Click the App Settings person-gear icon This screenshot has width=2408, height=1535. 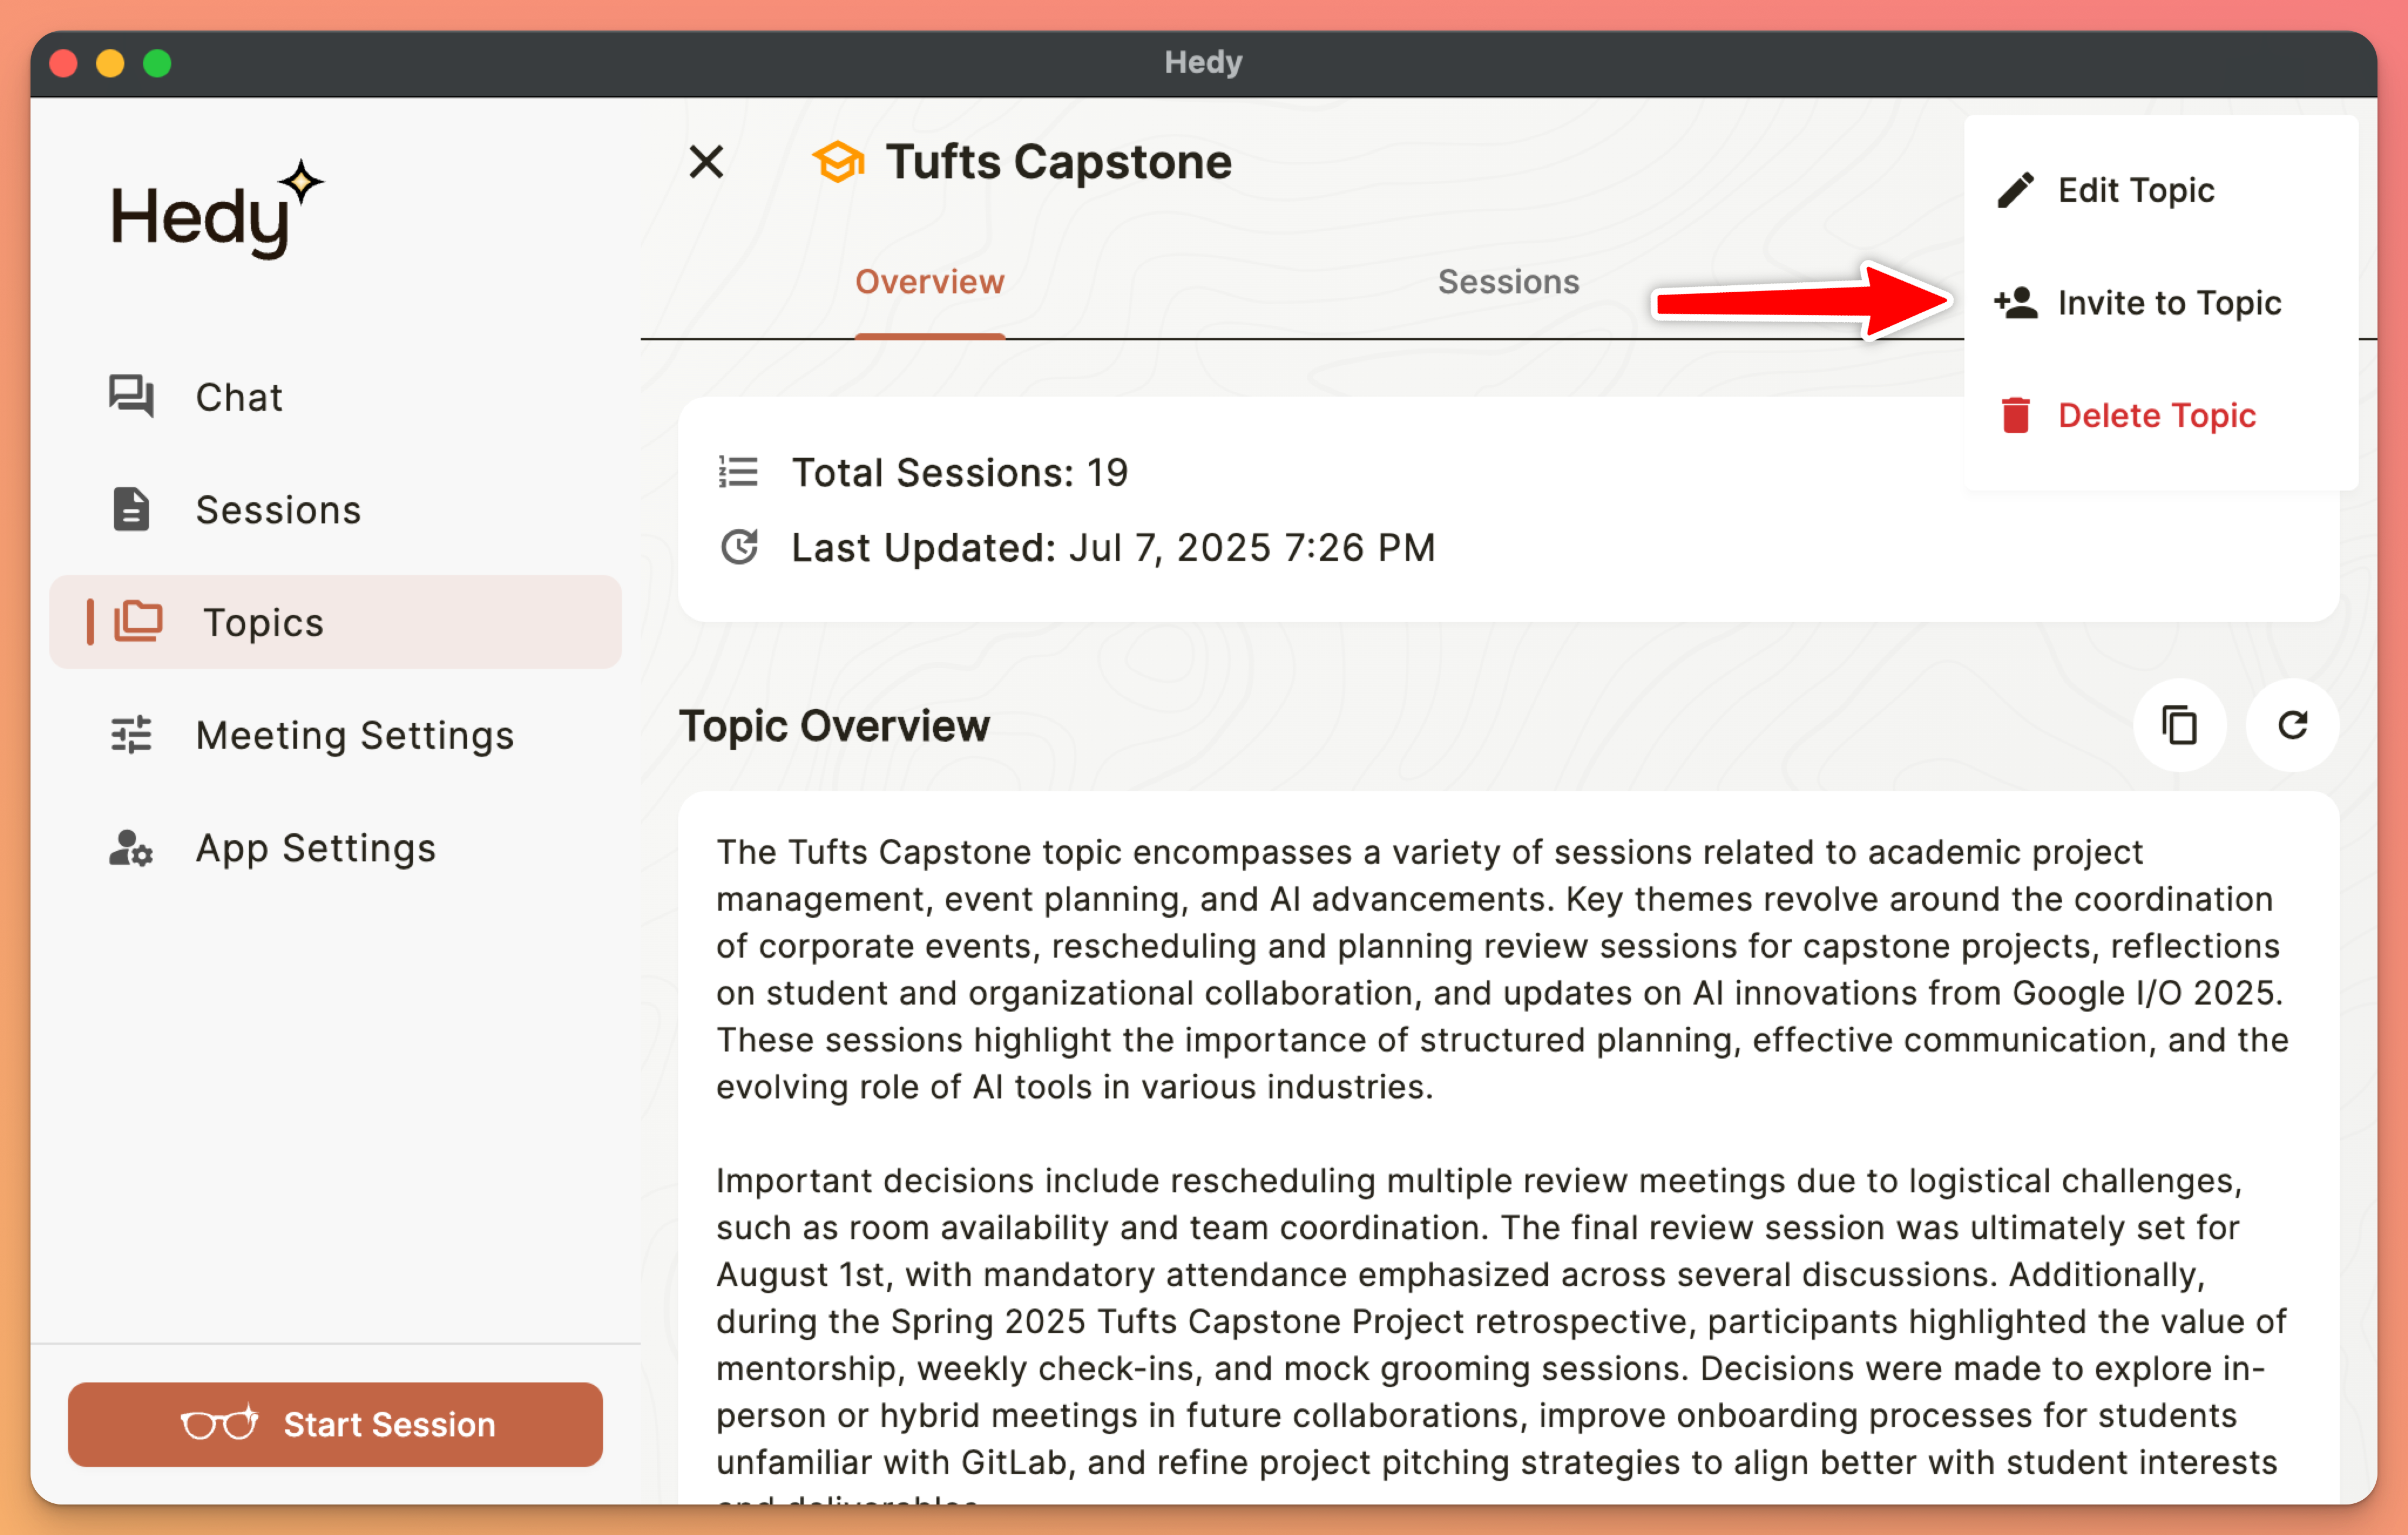(x=131, y=848)
